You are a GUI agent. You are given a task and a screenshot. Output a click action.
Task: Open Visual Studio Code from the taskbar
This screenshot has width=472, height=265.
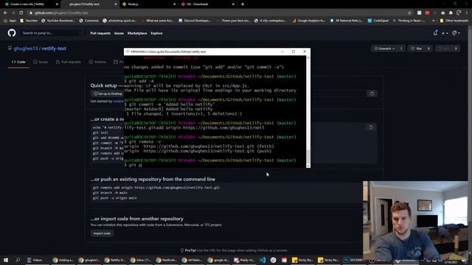coord(263,260)
